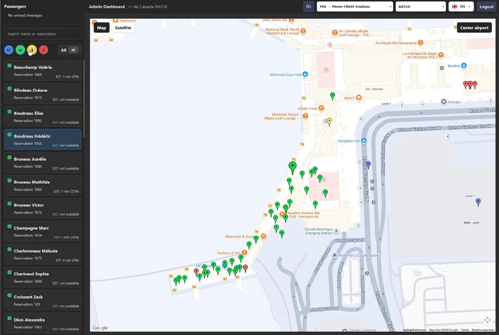Click the Wienstein & Gavinos restaurant marker
Viewport: 499px width, 335px height.
coord(264,236)
